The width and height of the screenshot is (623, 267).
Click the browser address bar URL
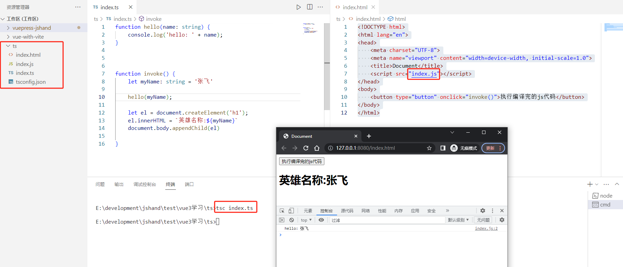366,148
